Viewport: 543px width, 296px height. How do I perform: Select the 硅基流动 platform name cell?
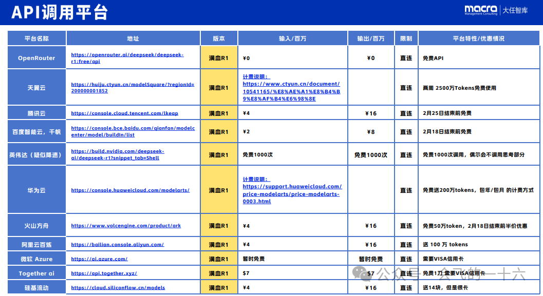pyautogui.click(x=36, y=287)
